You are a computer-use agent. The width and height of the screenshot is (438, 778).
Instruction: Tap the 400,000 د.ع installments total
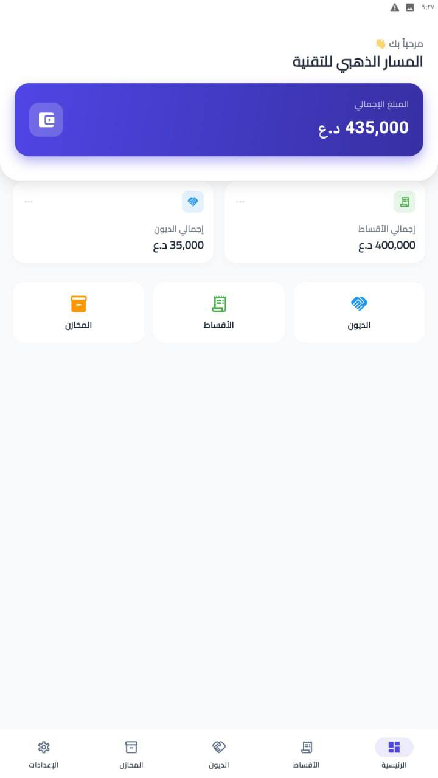[387, 246]
